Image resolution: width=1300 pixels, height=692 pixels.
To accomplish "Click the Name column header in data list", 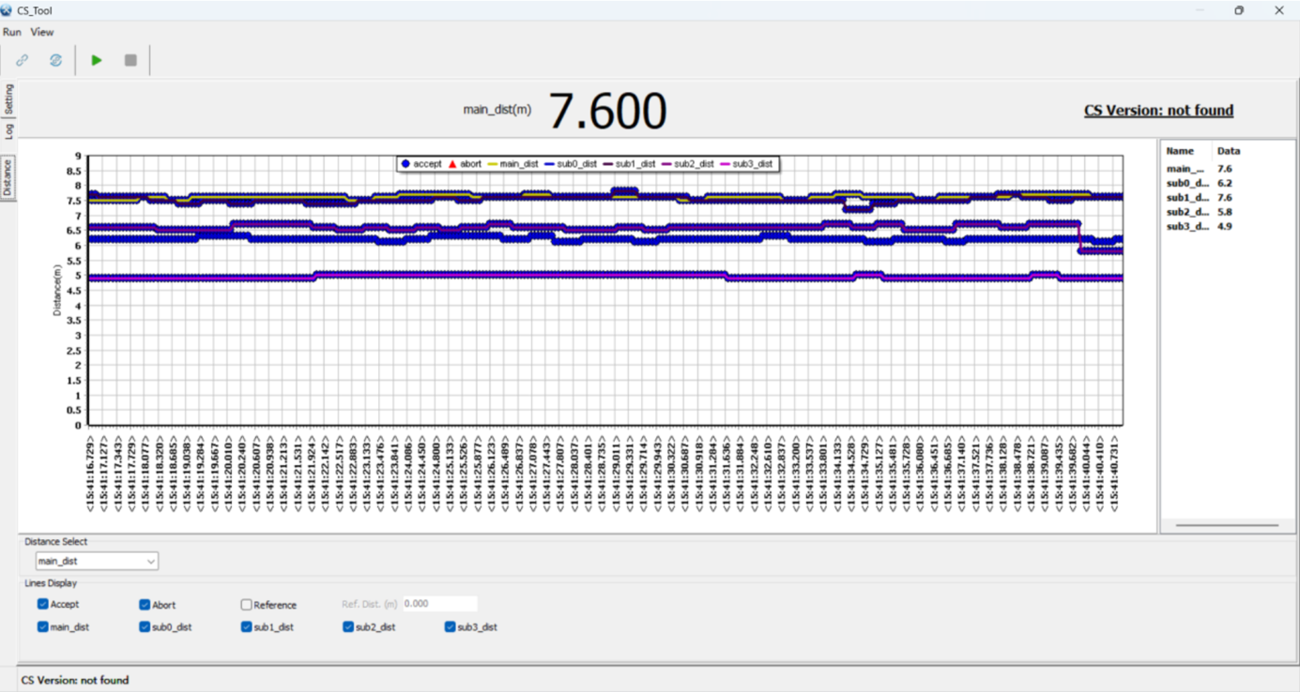I will click(x=1180, y=151).
